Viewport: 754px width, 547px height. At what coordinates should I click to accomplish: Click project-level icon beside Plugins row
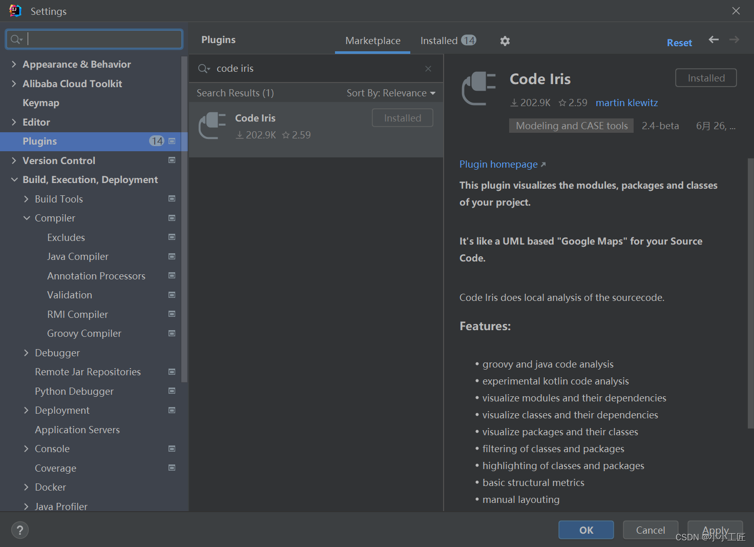click(x=172, y=141)
